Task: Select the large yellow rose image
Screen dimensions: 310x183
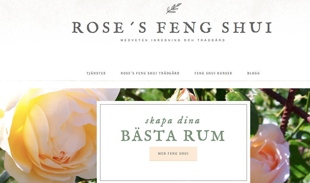Action: point(49,136)
